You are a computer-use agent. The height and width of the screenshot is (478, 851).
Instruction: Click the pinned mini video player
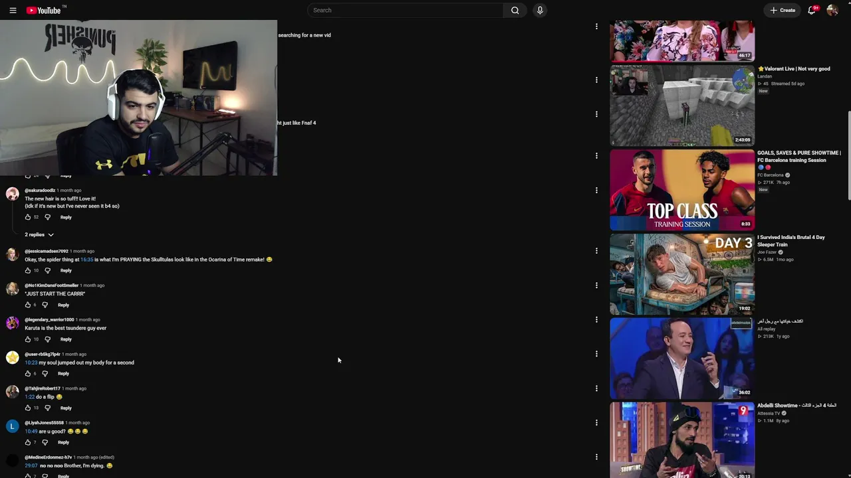[138, 98]
